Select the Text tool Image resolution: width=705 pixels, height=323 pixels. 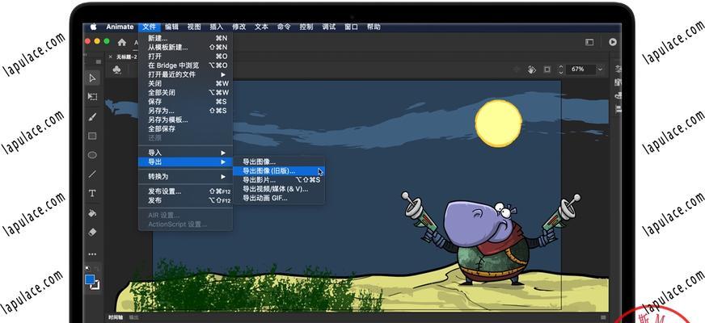(x=93, y=193)
